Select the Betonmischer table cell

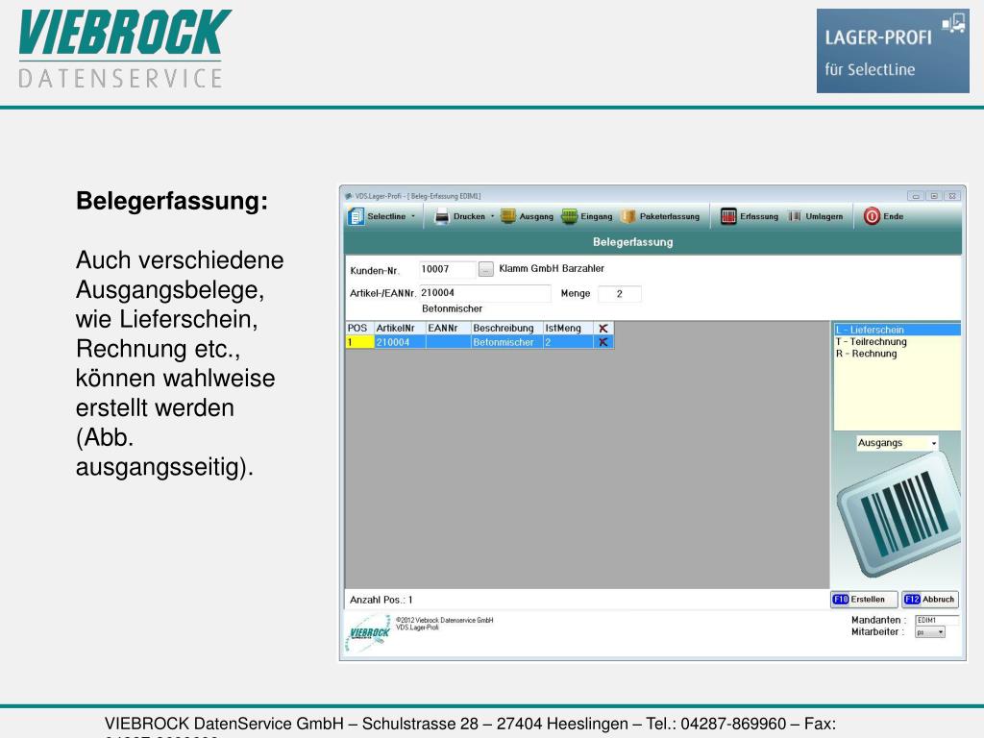(506, 342)
